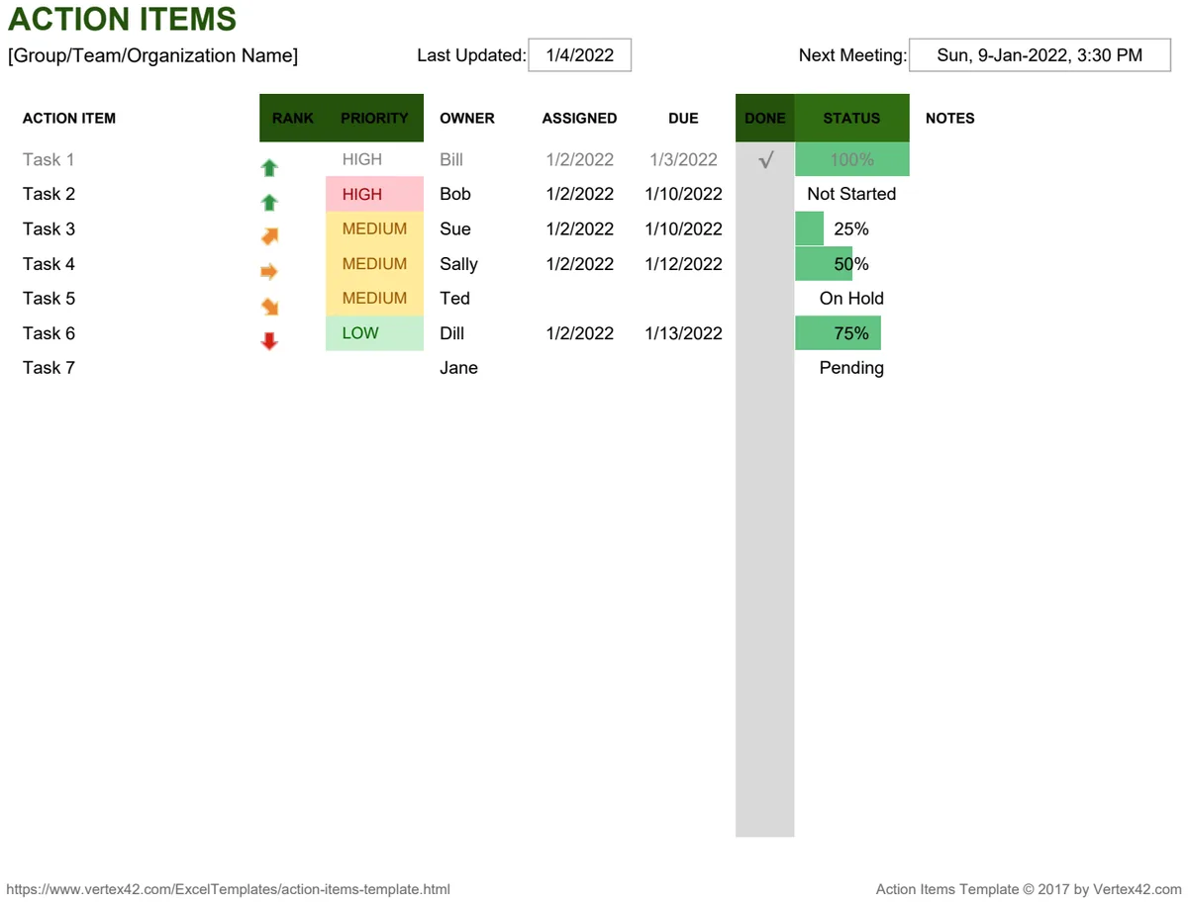Click the ACTION ITEMS title
This screenshot has height=904, width=1188.
[123, 19]
